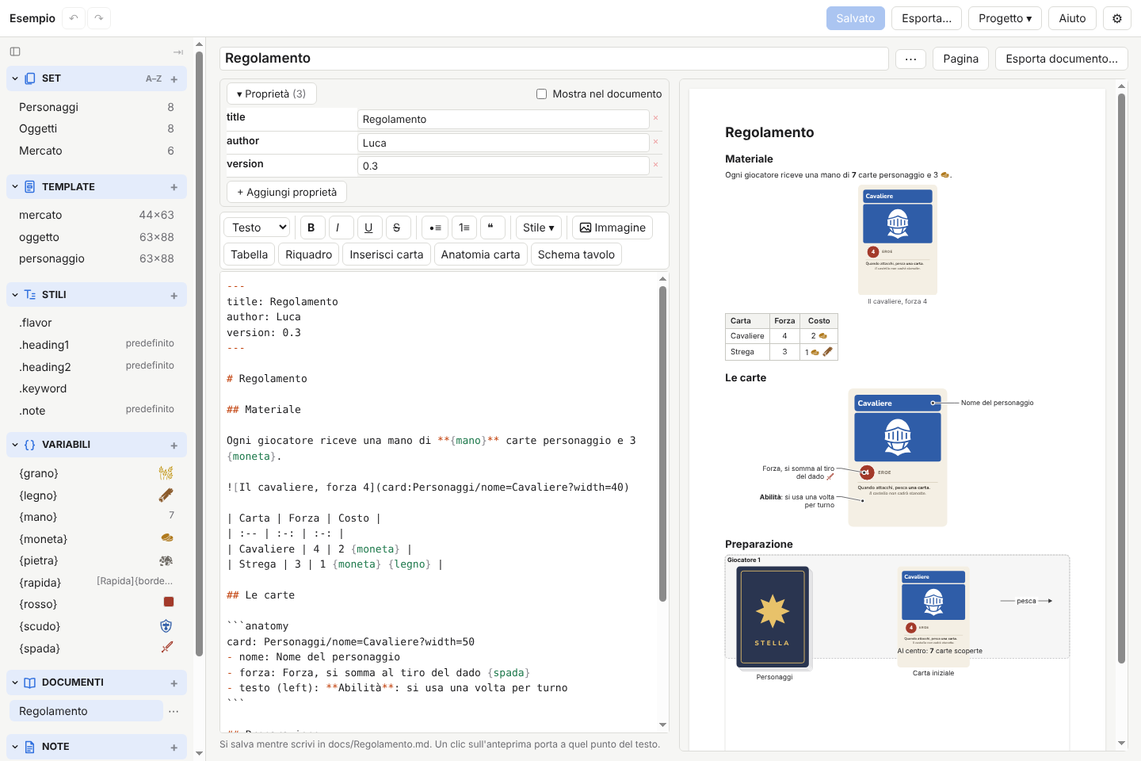Open the Esporta... menu
This screenshot has height=761, width=1141.
927,18
